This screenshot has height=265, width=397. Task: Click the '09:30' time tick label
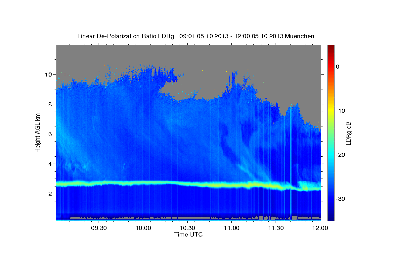click(x=99, y=228)
